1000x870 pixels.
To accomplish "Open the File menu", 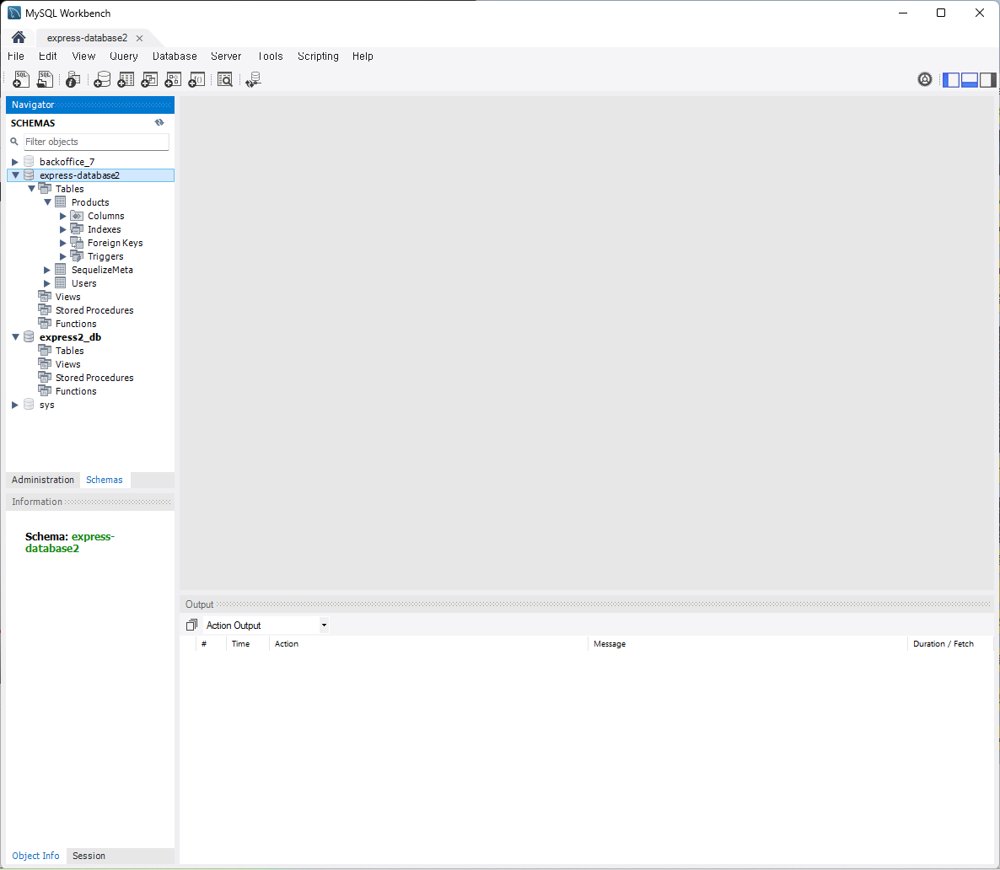I will click(16, 56).
